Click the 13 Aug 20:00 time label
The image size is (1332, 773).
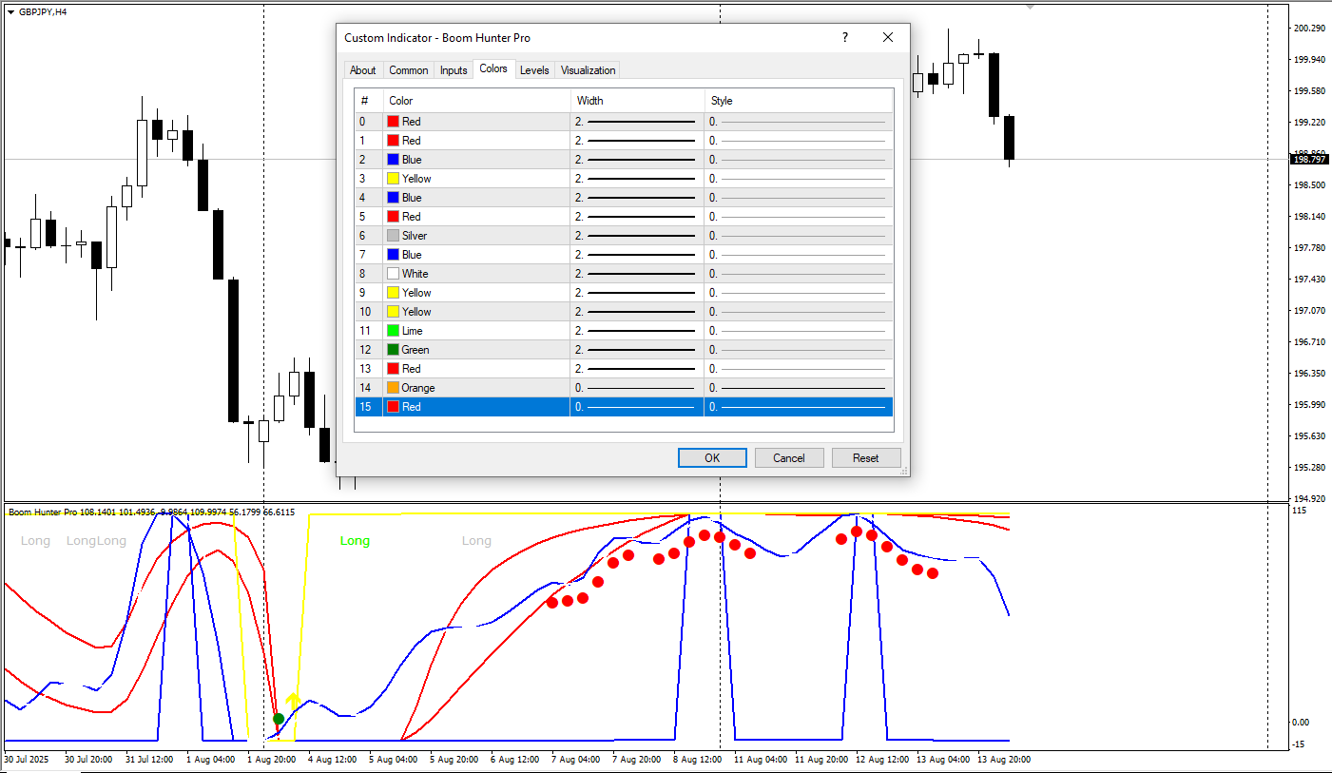1005,760
